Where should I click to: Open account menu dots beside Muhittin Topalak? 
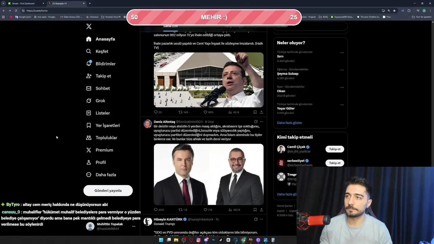click(134, 226)
